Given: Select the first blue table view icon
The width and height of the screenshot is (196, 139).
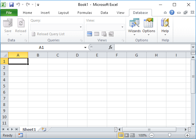Looking at the screenshot, I should pos(90,34).
